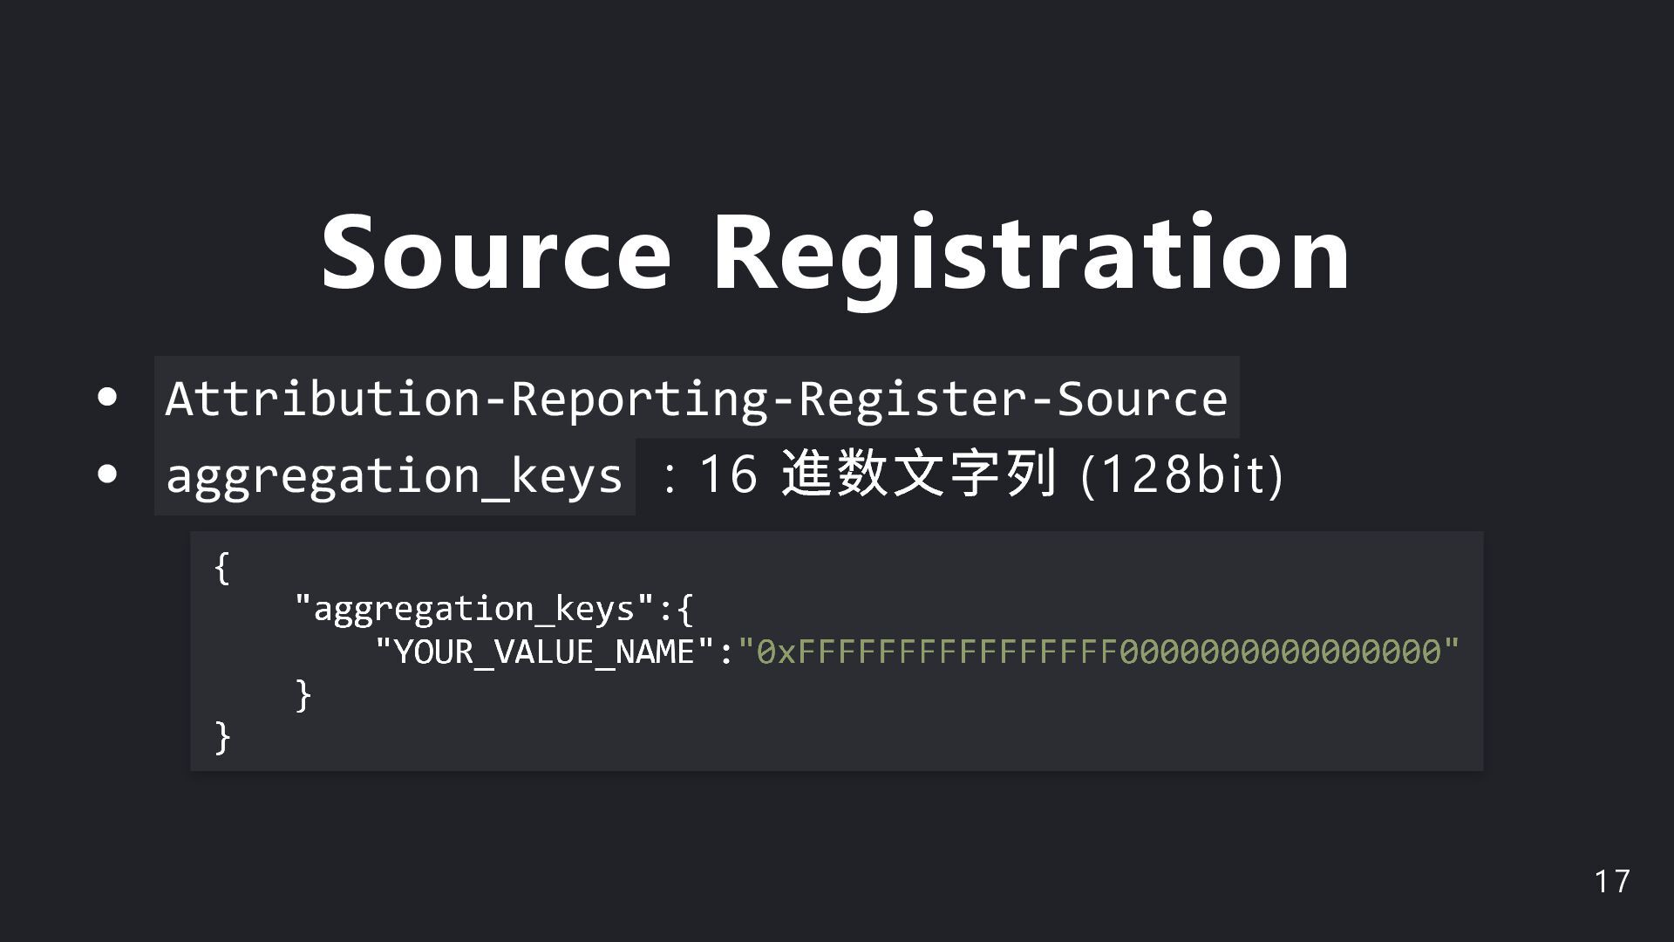Screen dimensions: 1674x942
Task: Click the final closing brace in code
Action: tap(222, 737)
